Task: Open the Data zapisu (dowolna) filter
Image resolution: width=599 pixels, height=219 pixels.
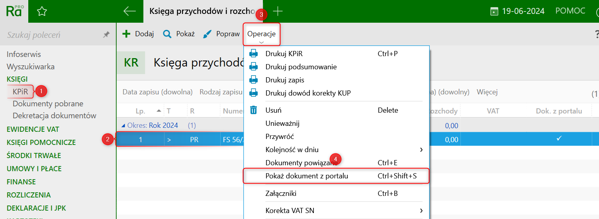Action: [x=158, y=92]
